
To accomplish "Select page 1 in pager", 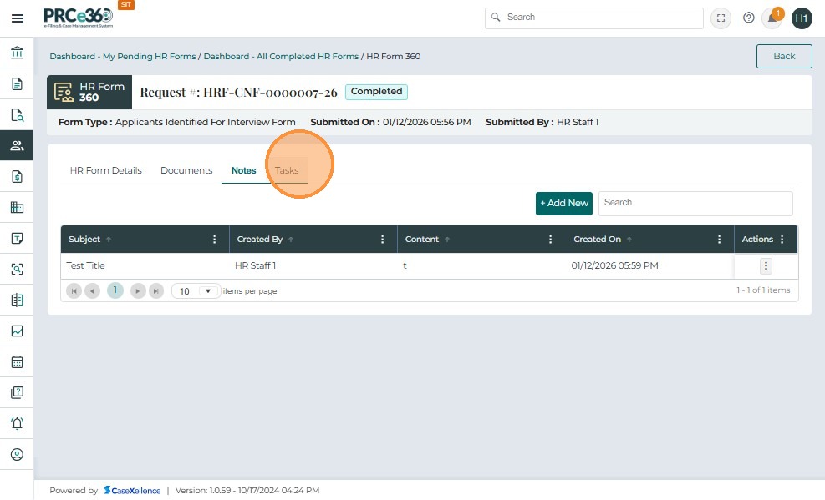I will pos(115,290).
